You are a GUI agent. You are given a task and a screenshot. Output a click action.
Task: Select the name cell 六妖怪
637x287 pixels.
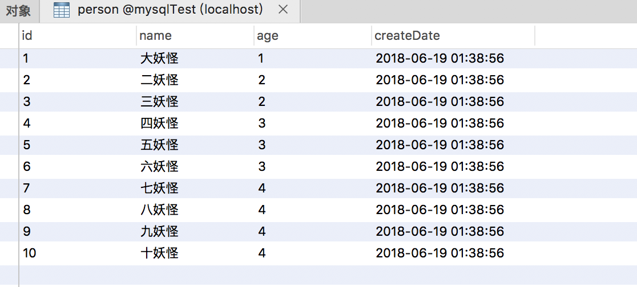point(159,167)
